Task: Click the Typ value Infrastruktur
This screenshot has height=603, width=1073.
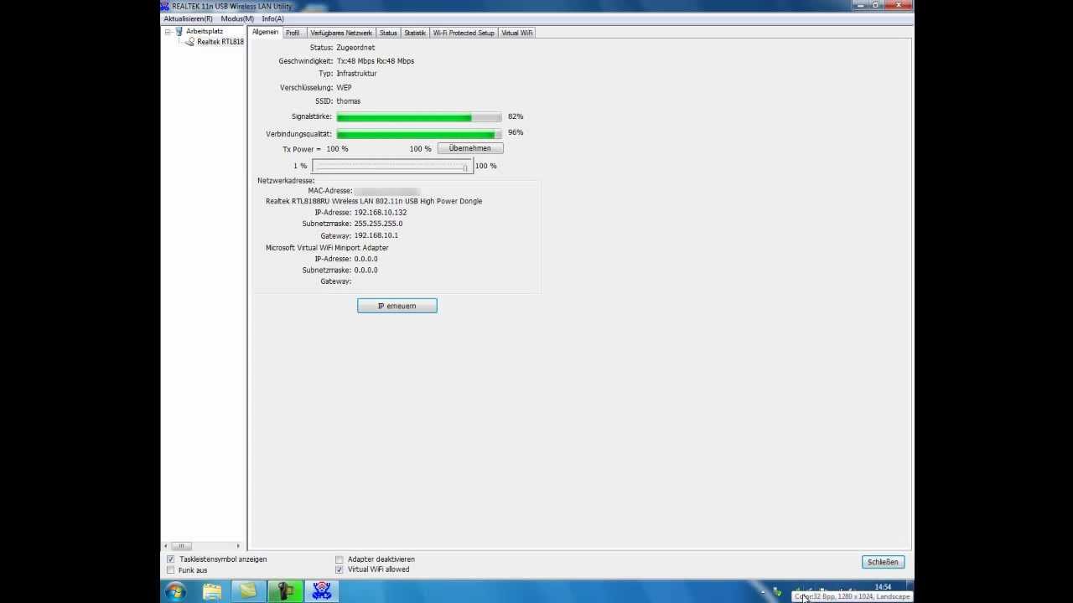Action: [x=356, y=74]
